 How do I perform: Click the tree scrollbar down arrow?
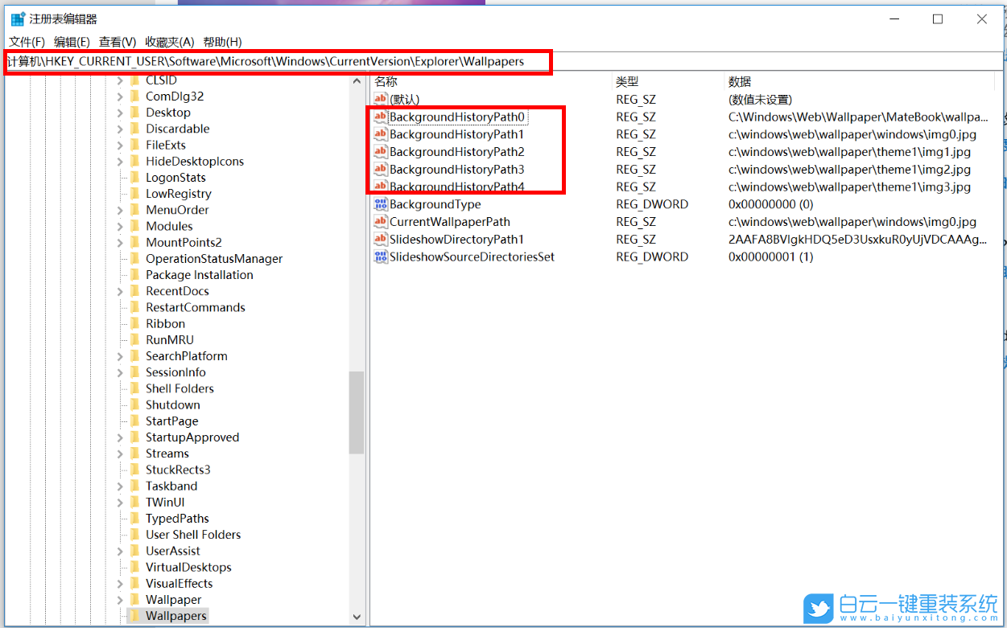click(x=357, y=618)
